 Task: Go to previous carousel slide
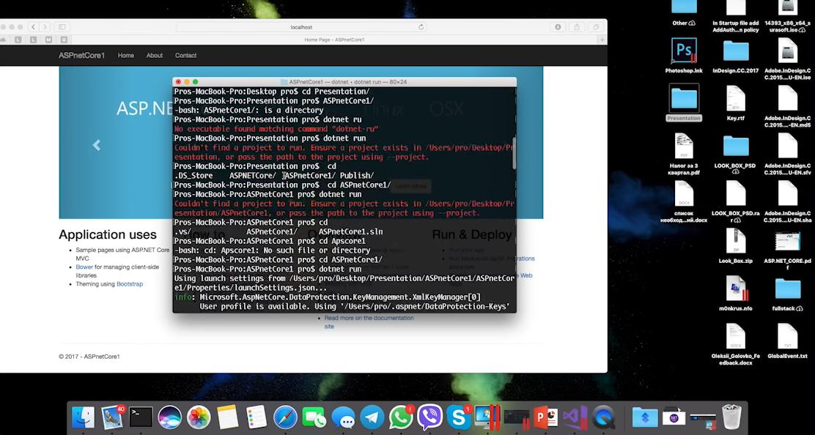(97, 145)
